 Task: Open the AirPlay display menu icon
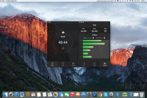coord(120,1)
